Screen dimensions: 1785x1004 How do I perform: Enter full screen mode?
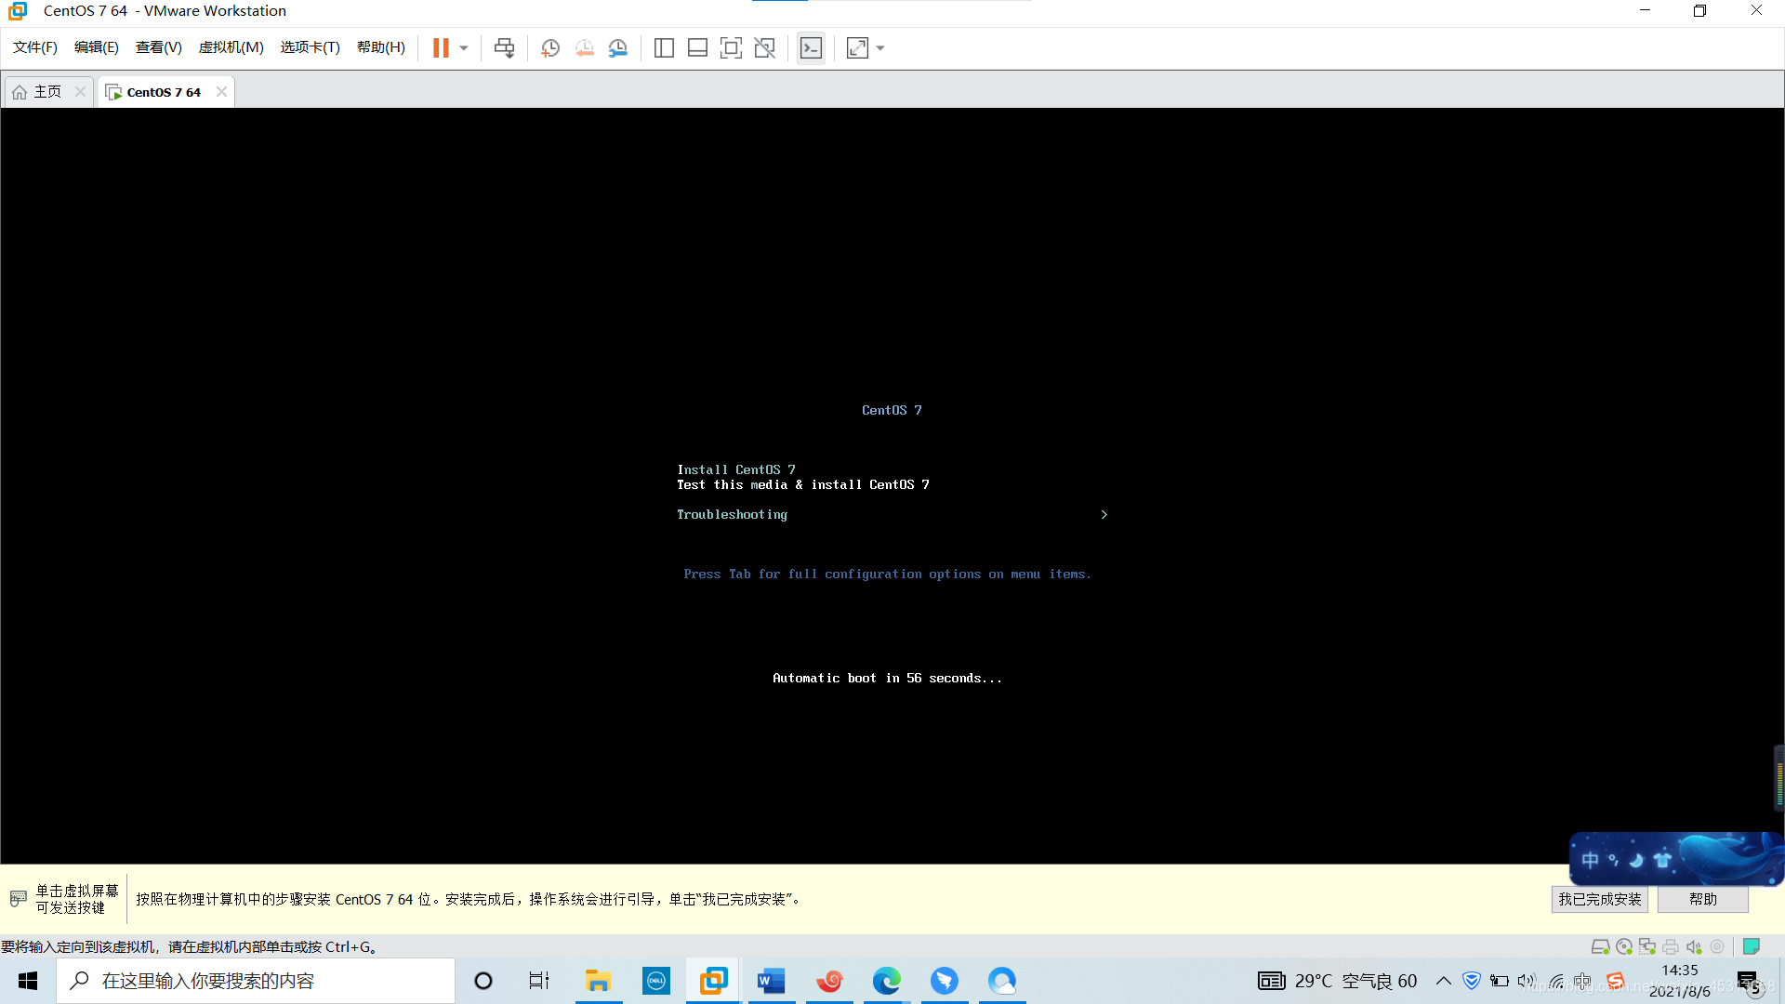coord(731,48)
